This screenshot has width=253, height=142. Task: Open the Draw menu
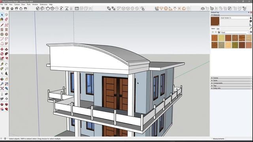23,4
